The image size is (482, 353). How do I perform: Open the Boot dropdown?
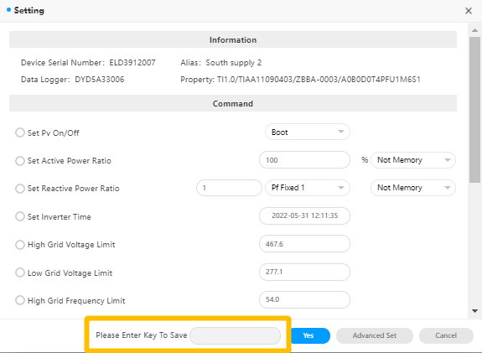click(x=308, y=132)
